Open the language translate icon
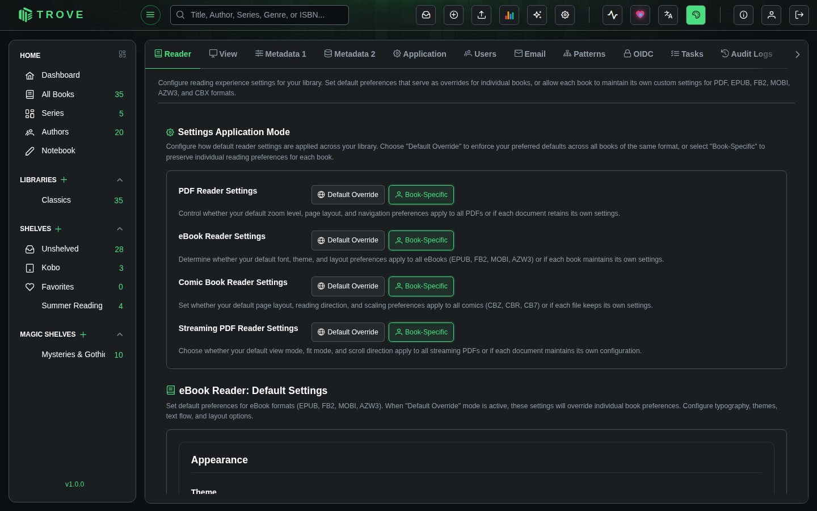The width and height of the screenshot is (817, 511). (668, 15)
